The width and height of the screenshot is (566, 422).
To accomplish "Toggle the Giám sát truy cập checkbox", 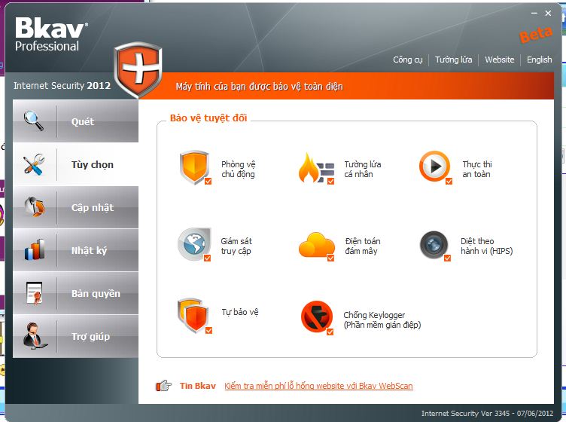I will pos(207,258).
